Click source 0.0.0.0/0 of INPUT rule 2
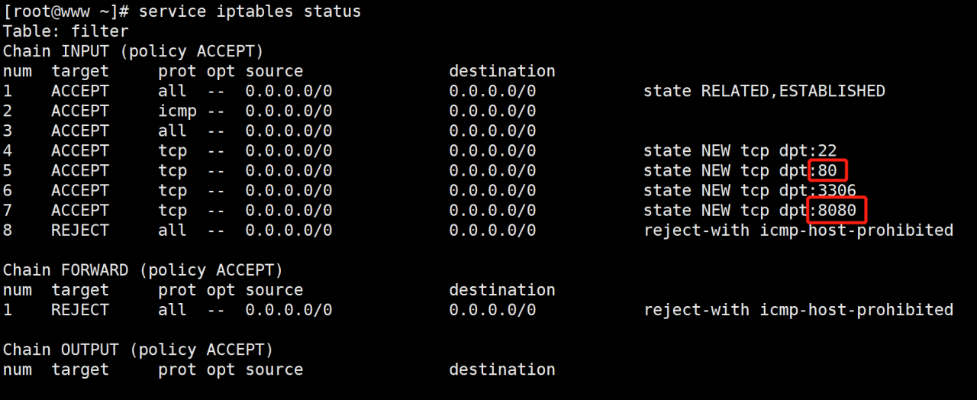The height and width of the screenshot is (400, 977). pos(289,111)
